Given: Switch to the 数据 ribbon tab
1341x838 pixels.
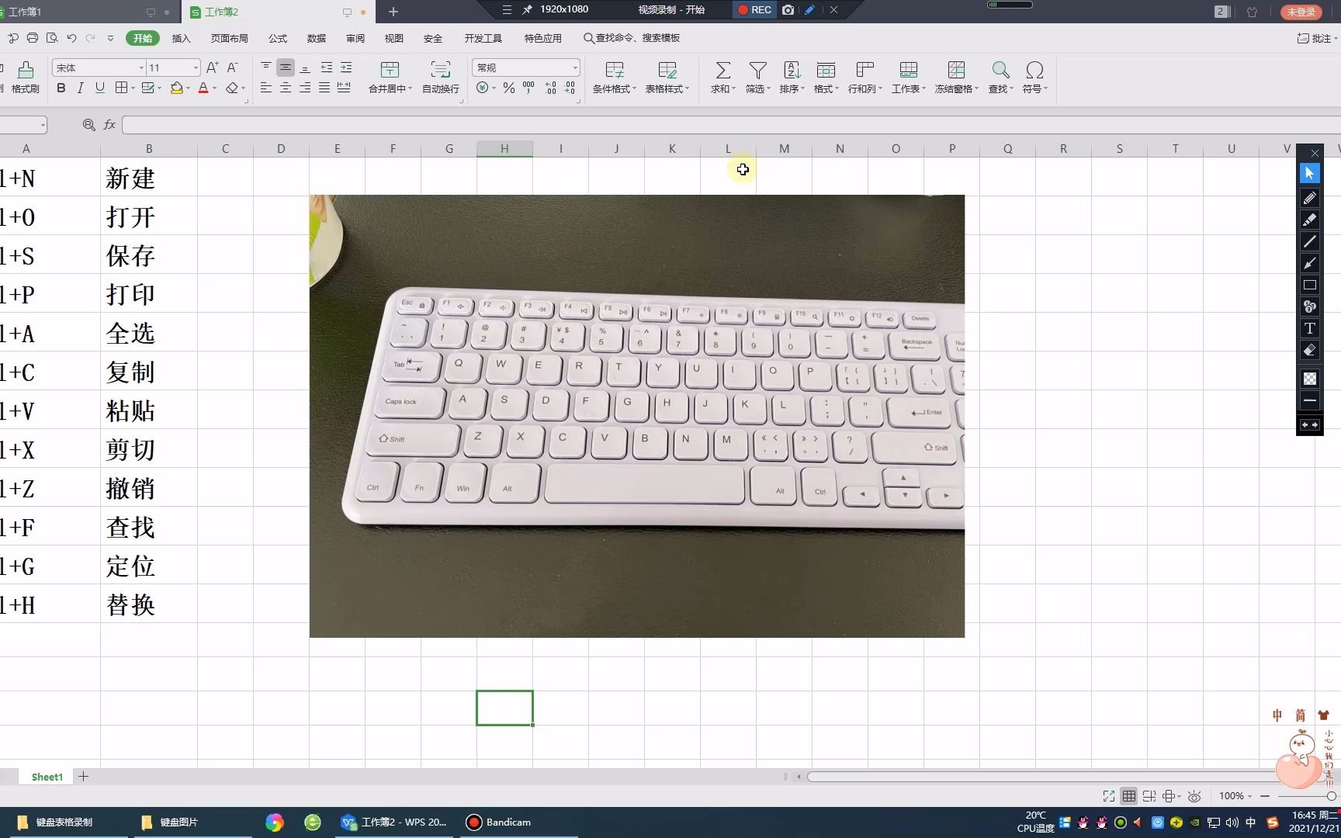Looking at the screenshot, I should pyautogui.click(x=316, y=38).
